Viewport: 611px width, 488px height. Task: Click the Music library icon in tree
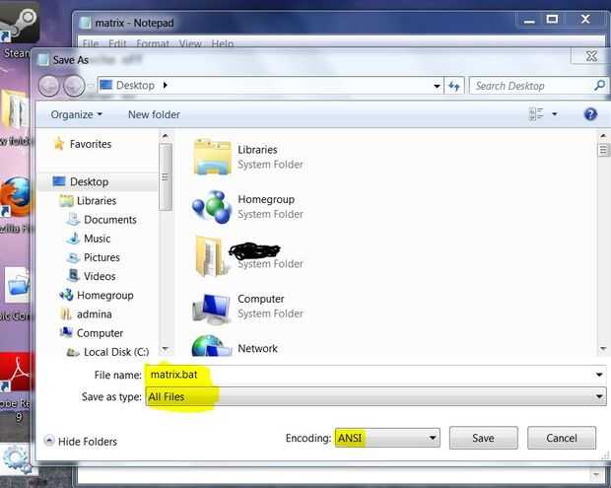(x=74, y=239)
